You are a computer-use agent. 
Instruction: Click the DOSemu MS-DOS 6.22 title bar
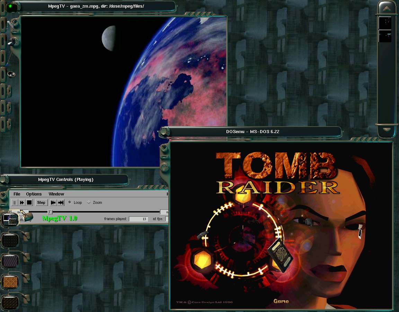pyautogui.click(x=253, y=132)
